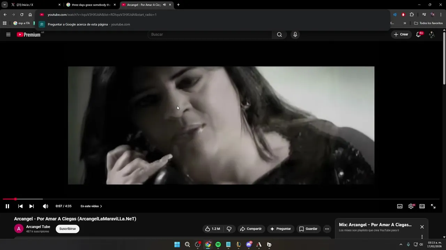Mute the video volume speaker
The image size is (446, 250).
[45, 206]
